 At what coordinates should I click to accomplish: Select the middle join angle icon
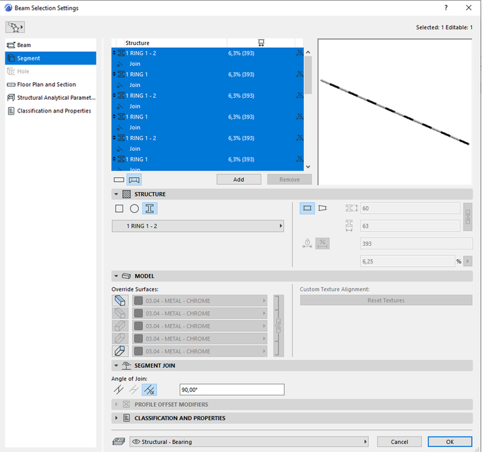(x=134, y=390)
